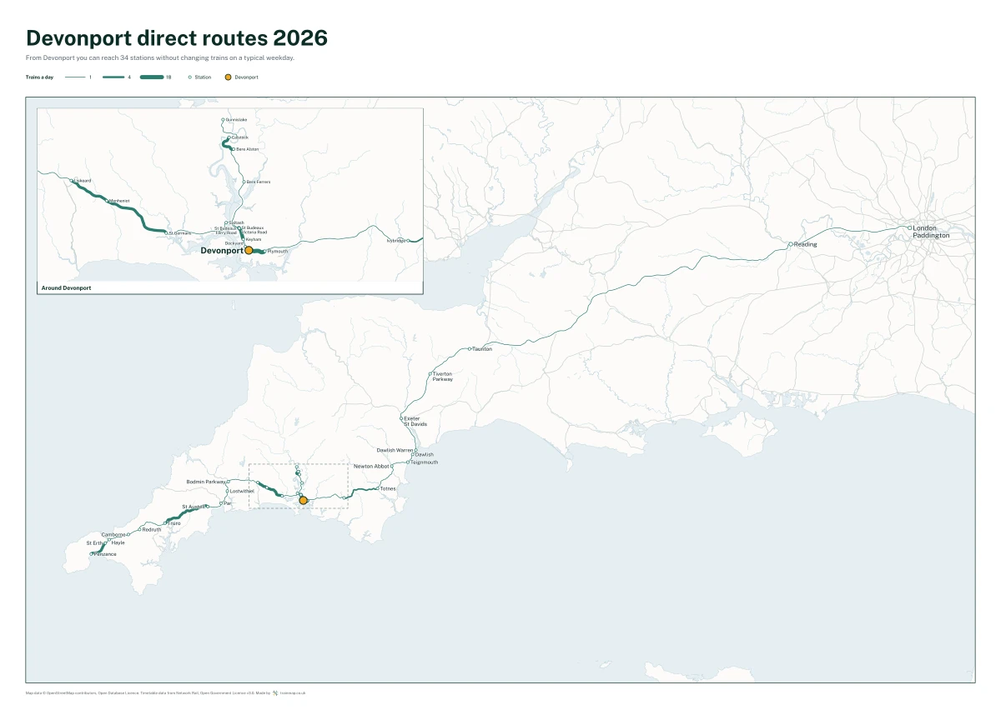Click the Gunnislake station label
Screen dimensions: 1001x715
click(x=236, y=120)
